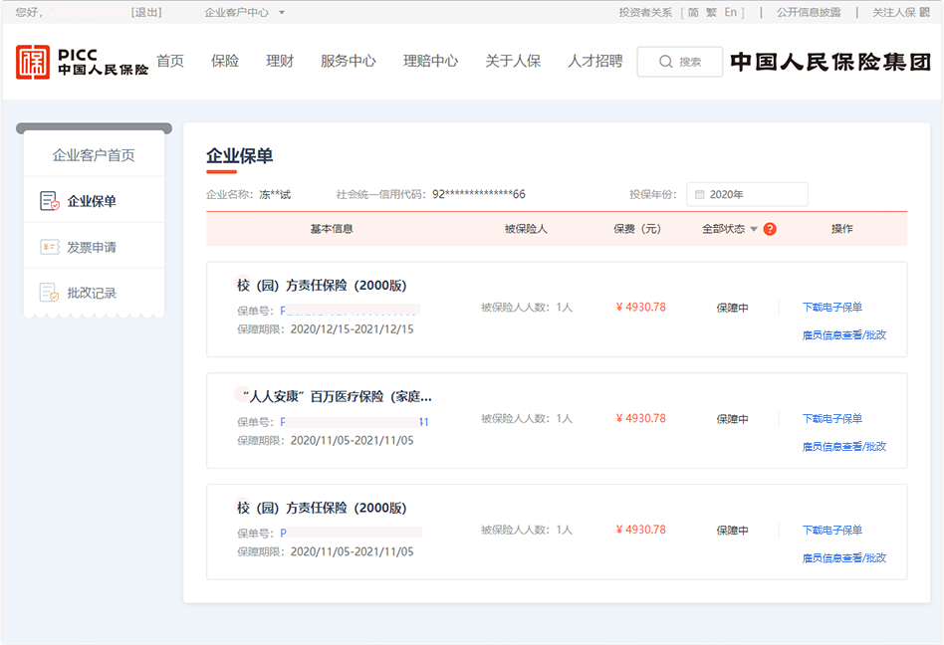Click 中国人民保险集团 header title
This screenshot has width=944, height=645.
[x=830, y=62]
